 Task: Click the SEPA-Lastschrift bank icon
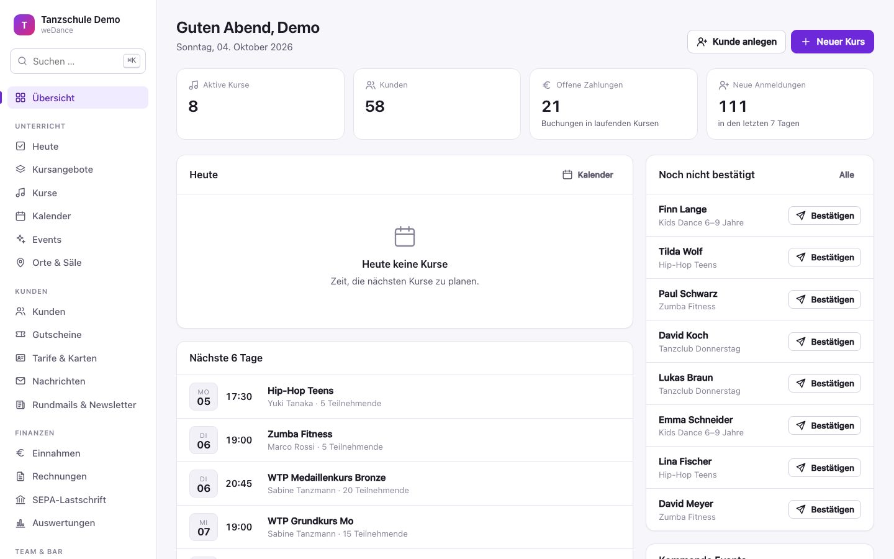(20, 500)
